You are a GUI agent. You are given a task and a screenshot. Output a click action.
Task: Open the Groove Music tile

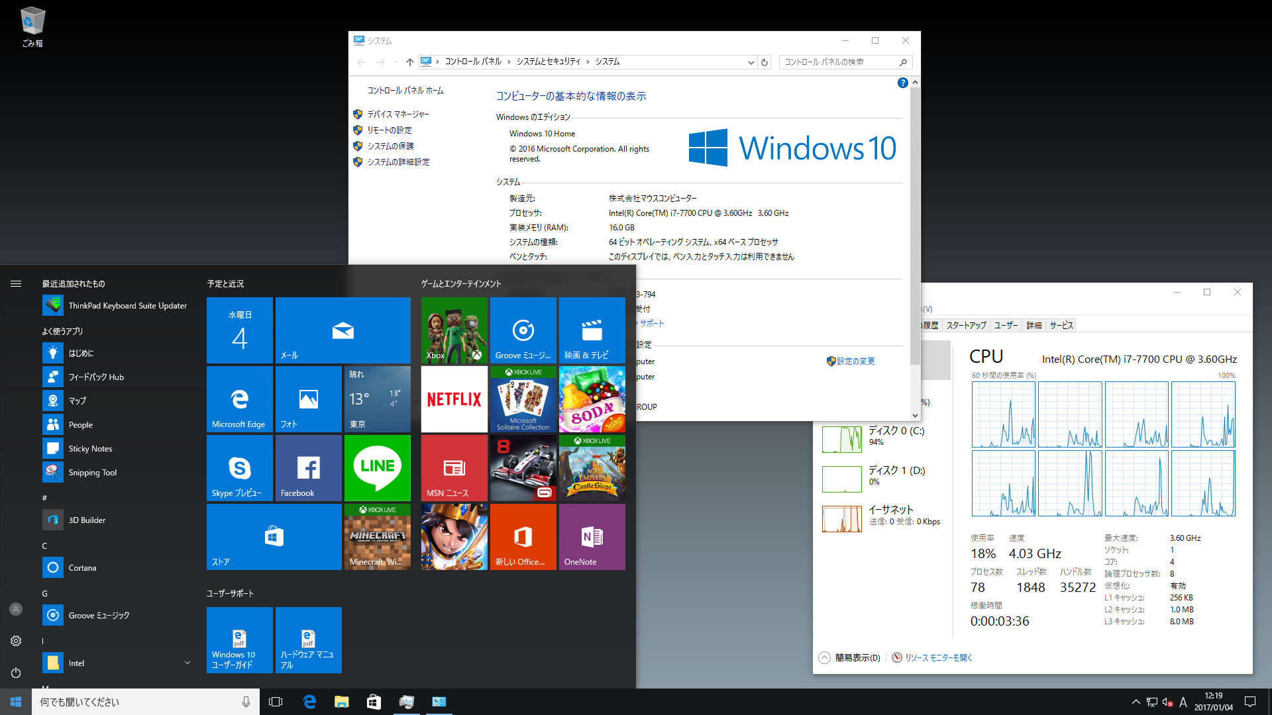(x=523, y=330)
